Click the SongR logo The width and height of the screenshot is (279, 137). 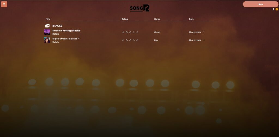139,8
